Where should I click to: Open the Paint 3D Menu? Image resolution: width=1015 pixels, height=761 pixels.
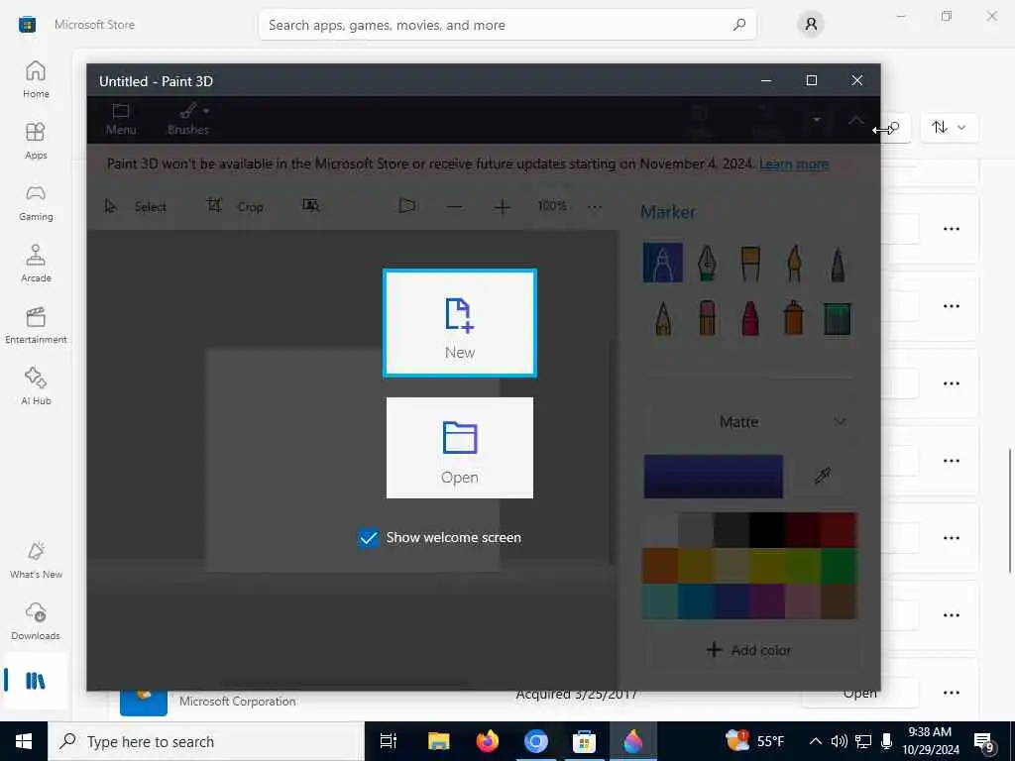121,119
